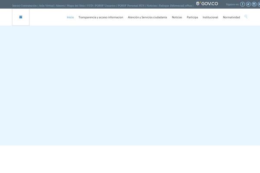
Task: Open the Institucional menu item
Action: click(x=210, y=17)
